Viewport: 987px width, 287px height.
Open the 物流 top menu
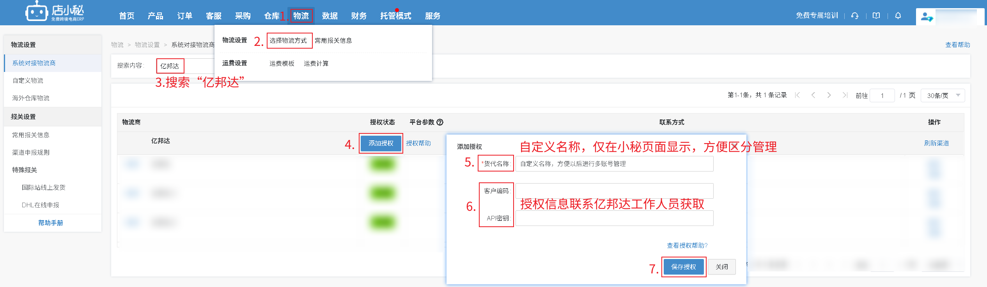[301, 16]
